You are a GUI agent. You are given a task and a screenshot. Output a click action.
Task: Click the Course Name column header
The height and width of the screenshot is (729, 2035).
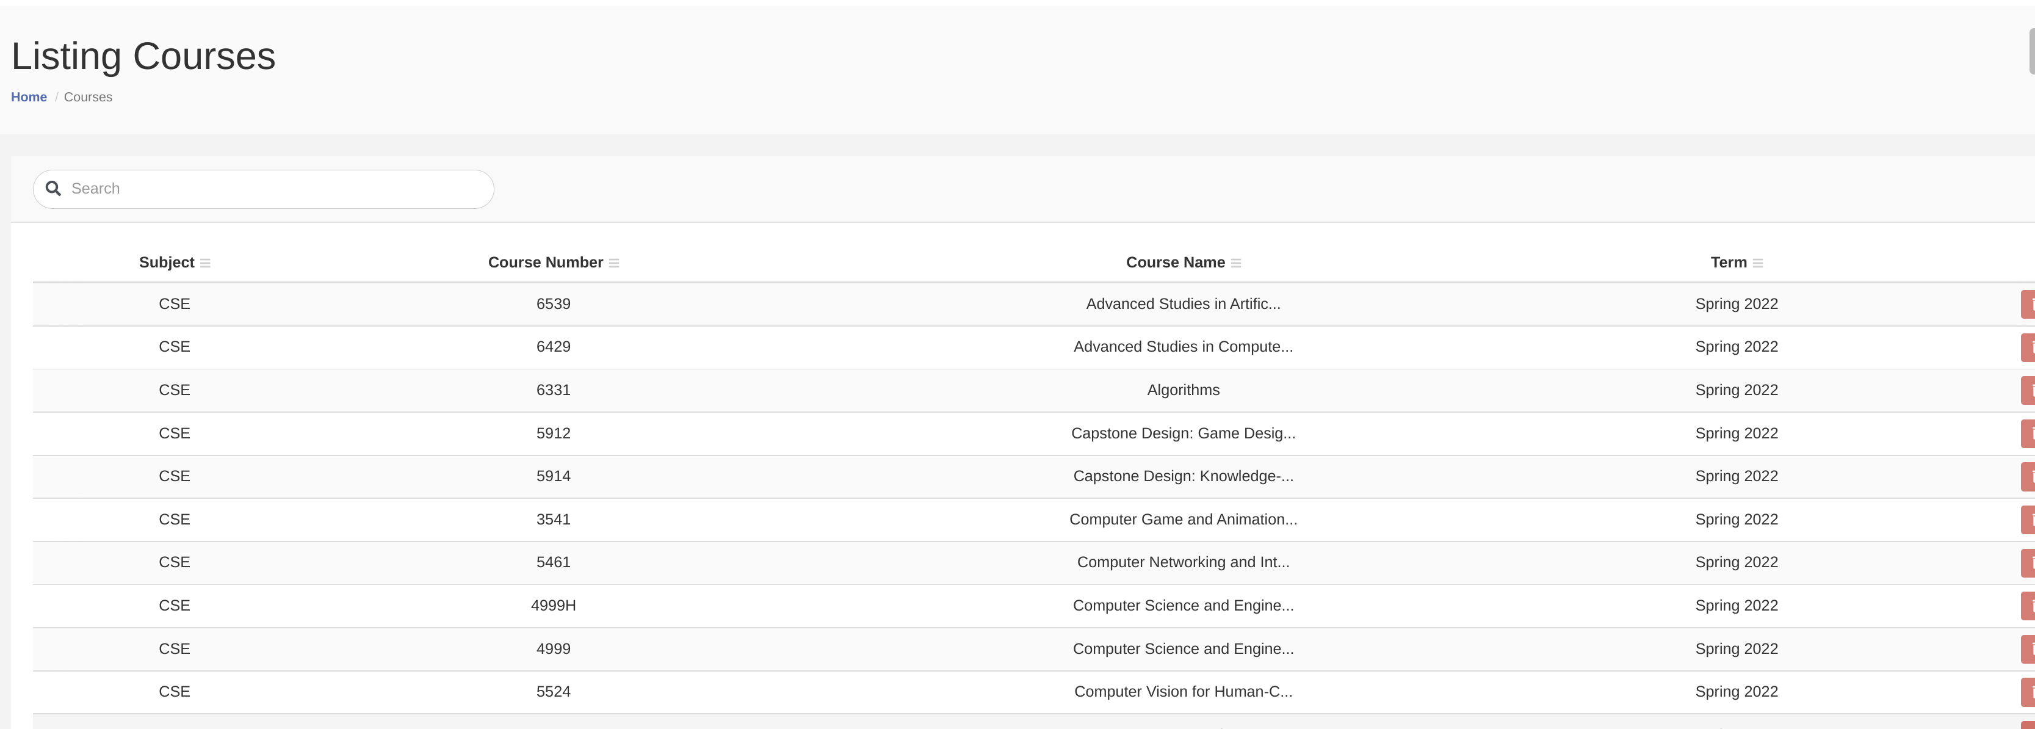coord(1175,263)
